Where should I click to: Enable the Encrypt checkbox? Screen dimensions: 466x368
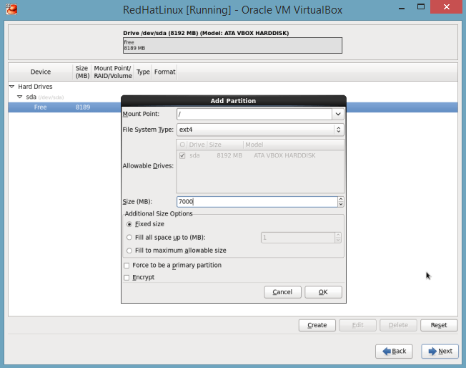(x=127, y=278)
